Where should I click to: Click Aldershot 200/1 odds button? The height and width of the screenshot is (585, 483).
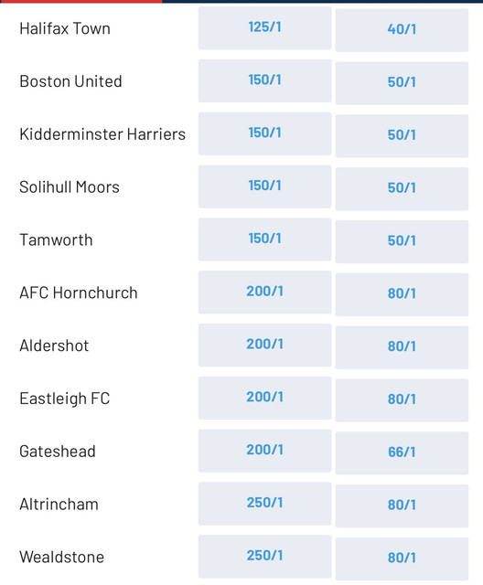click(264, 346)
